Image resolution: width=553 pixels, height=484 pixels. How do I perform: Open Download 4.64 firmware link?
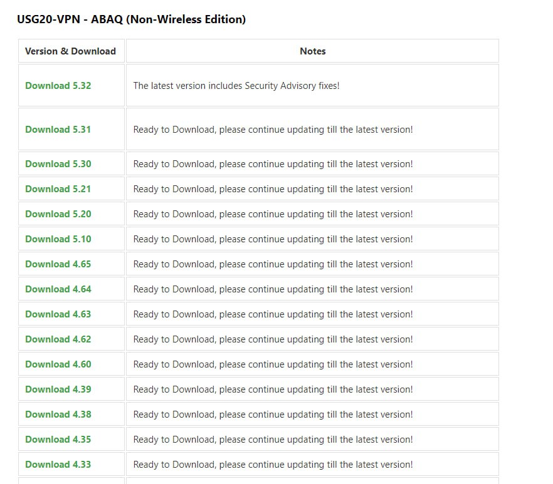(x=58, y=289)
